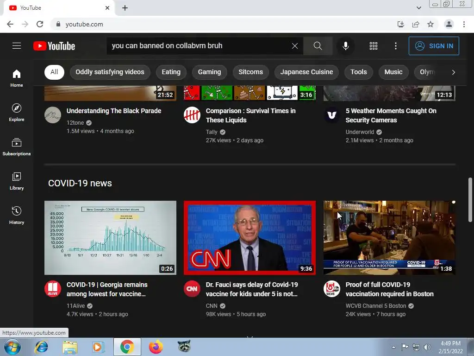The image size is (474, 356).
Task: Click the YouTube logo
Action: point(54,46)
